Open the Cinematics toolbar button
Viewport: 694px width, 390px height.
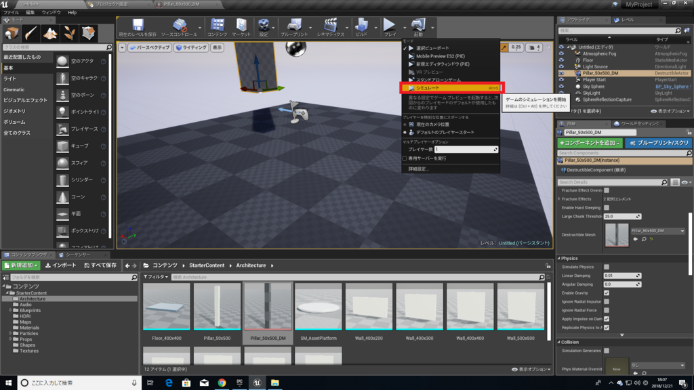330,27
